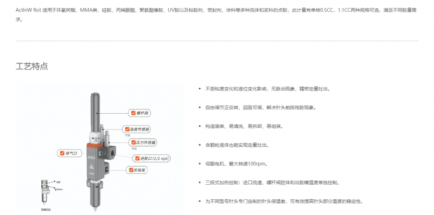Click the bullet text about 伺服电机 最大转速100rpm
434x215 pixels.
pos(237,164)
